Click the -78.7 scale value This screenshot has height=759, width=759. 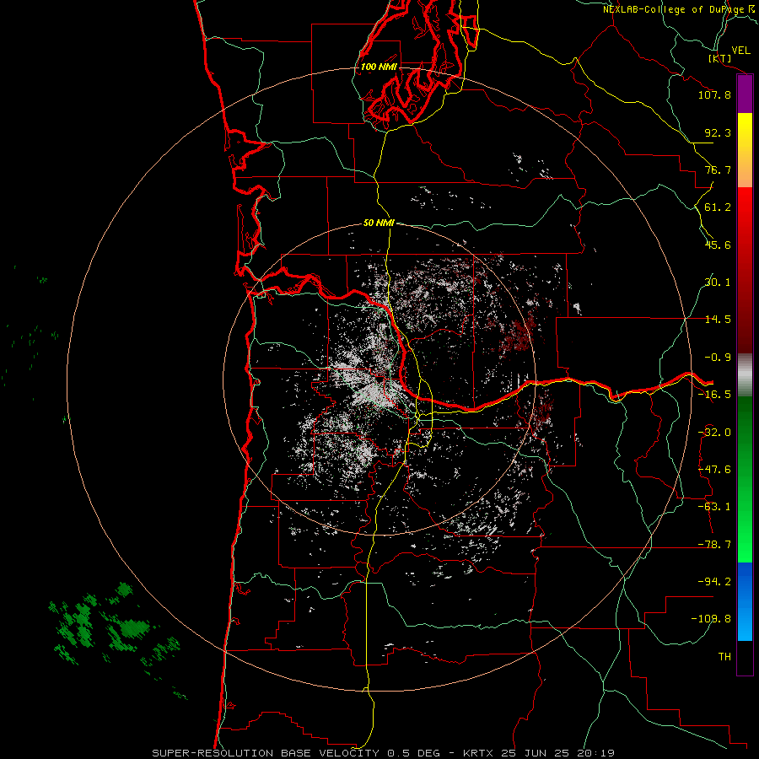pos(714,545)
